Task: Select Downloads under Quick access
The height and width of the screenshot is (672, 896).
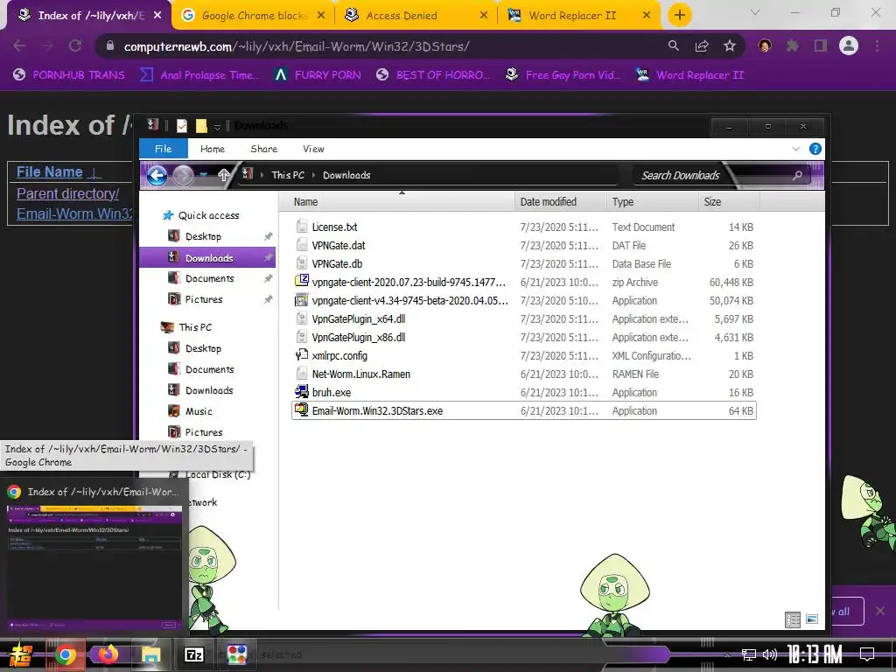Action: tap(207, 258)
